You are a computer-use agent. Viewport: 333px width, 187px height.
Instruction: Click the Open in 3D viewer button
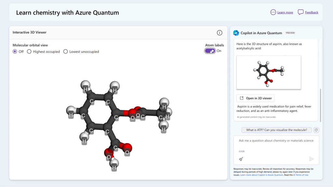[255, 98]
